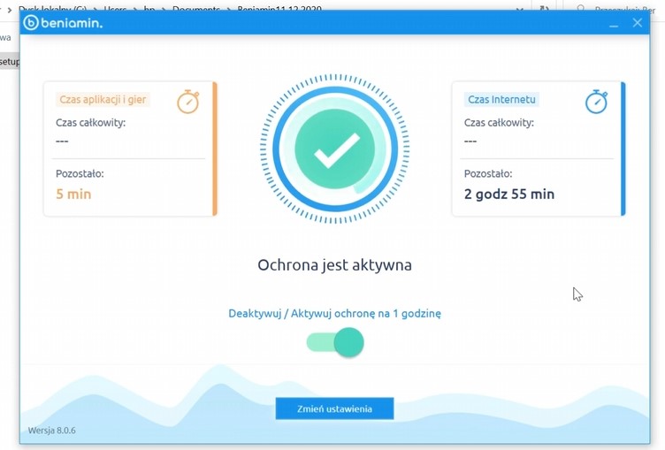Viewport: 665px width, 450px height.
Task: Click the green checkmark protection status icon
Action: (x=335, y=149)
